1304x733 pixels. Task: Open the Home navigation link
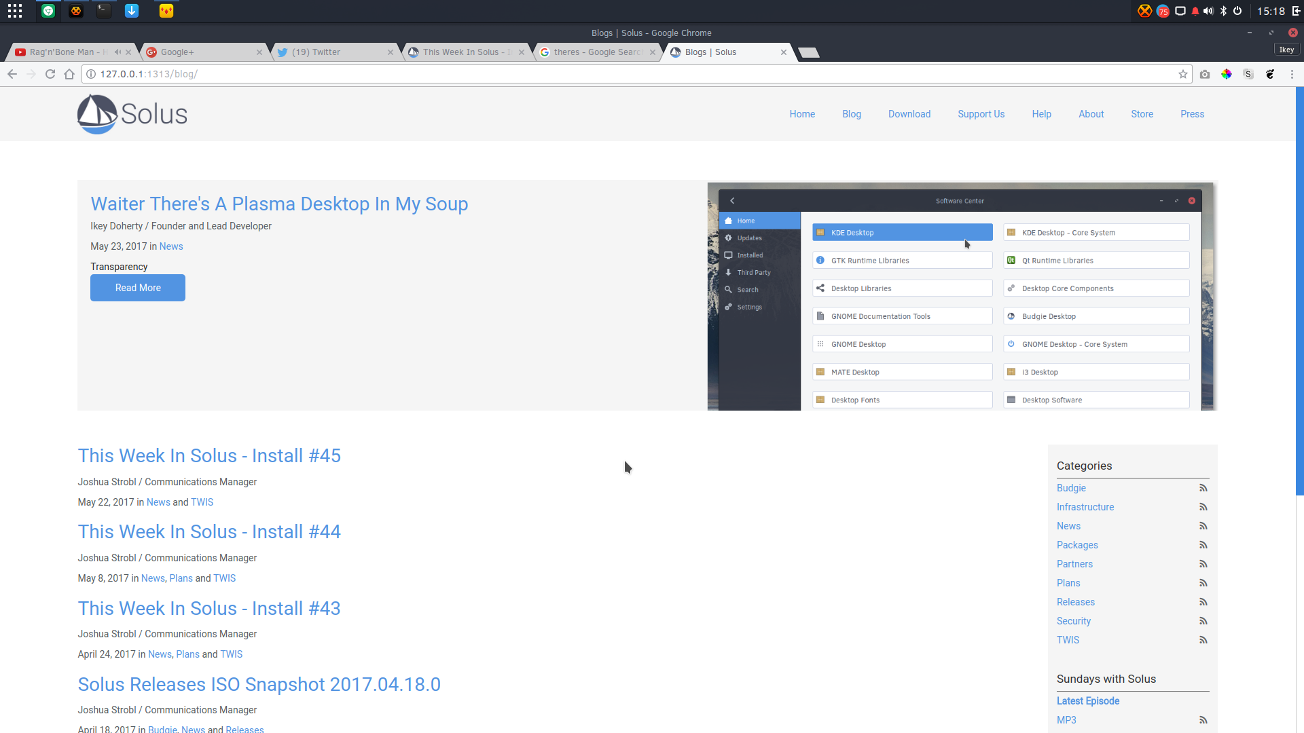[x=802, y=114]
